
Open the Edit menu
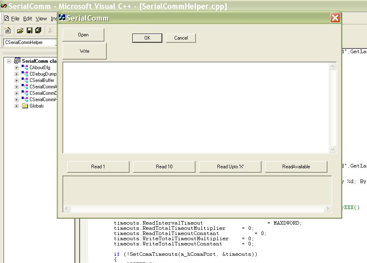(28, 19)
